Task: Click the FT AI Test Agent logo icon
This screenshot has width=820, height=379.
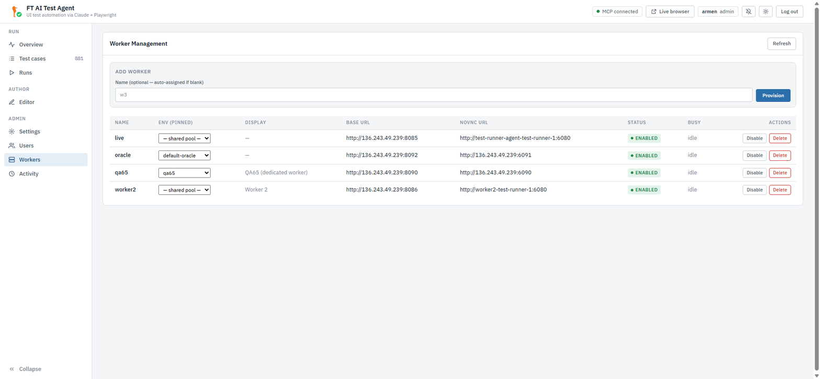Action: 16,11
